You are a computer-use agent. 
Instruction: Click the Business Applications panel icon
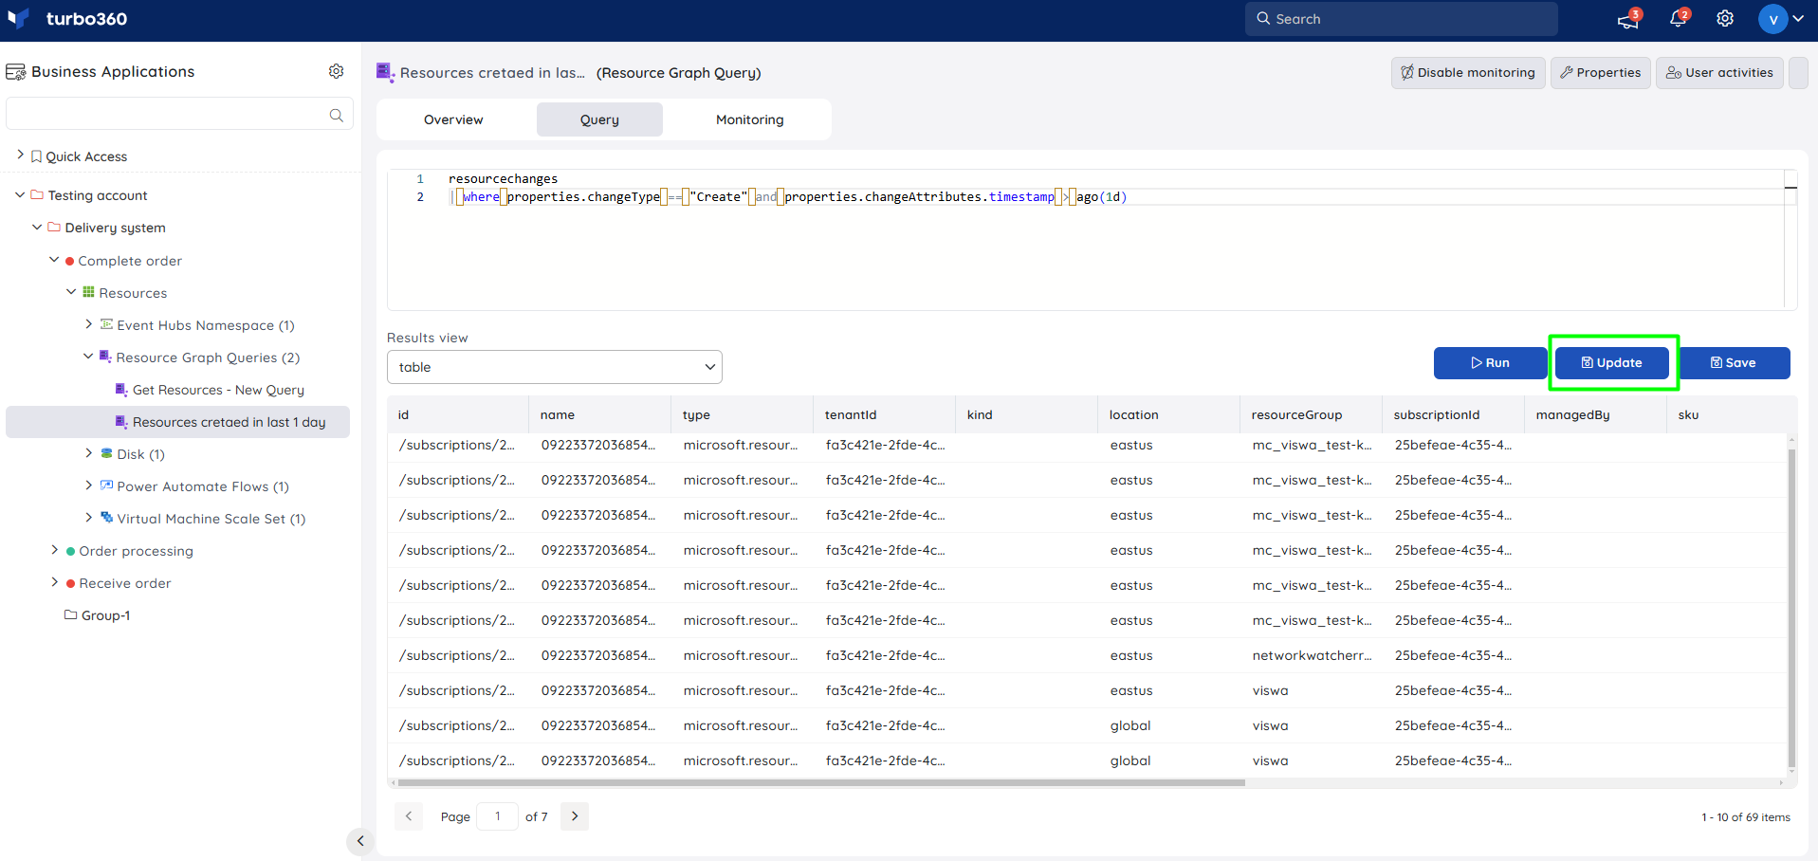point(15,72)
